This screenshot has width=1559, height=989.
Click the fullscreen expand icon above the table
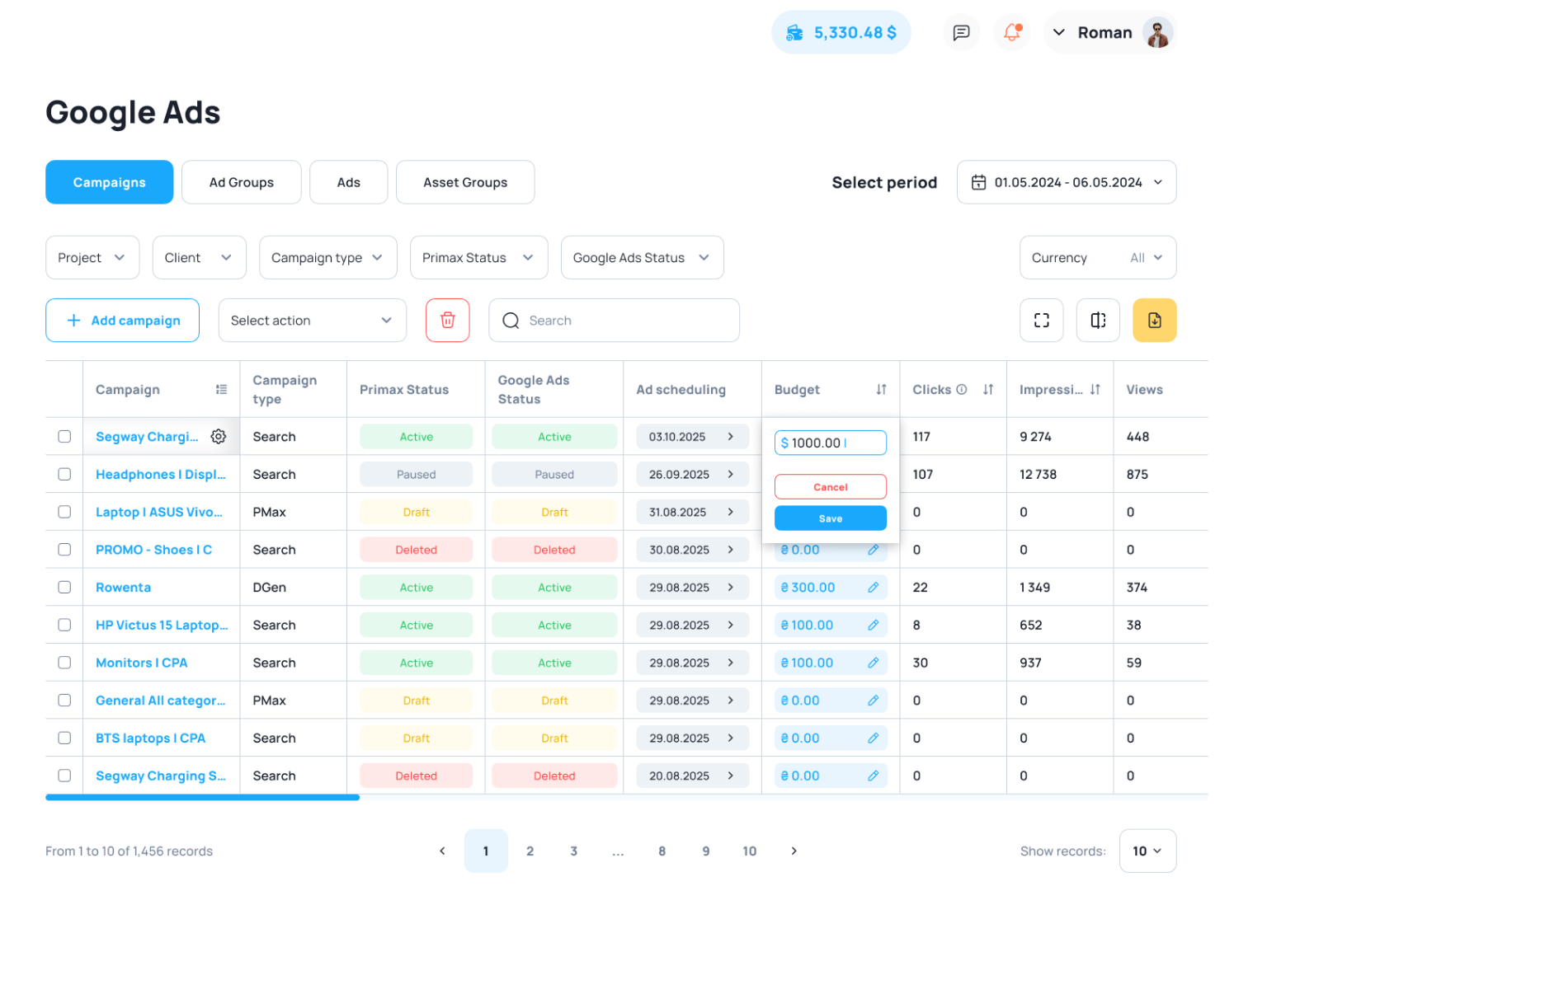pyautogui.click(x=1041, y=320)
